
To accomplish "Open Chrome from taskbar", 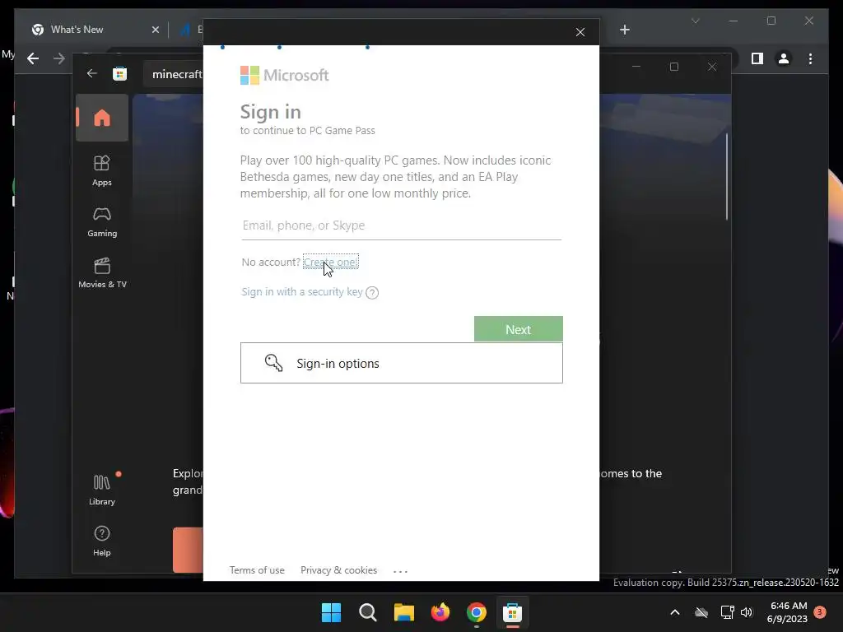I will 477,612.
